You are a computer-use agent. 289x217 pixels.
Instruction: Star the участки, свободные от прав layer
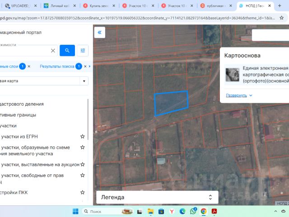(x=82, y=175)
